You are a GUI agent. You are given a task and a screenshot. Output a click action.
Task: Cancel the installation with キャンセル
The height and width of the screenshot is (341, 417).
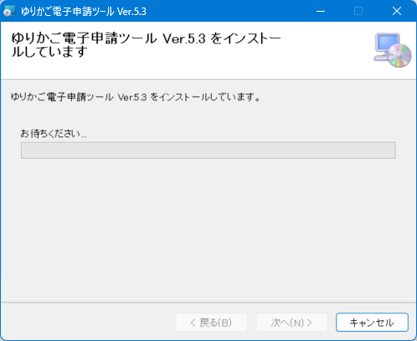[372, 323]
